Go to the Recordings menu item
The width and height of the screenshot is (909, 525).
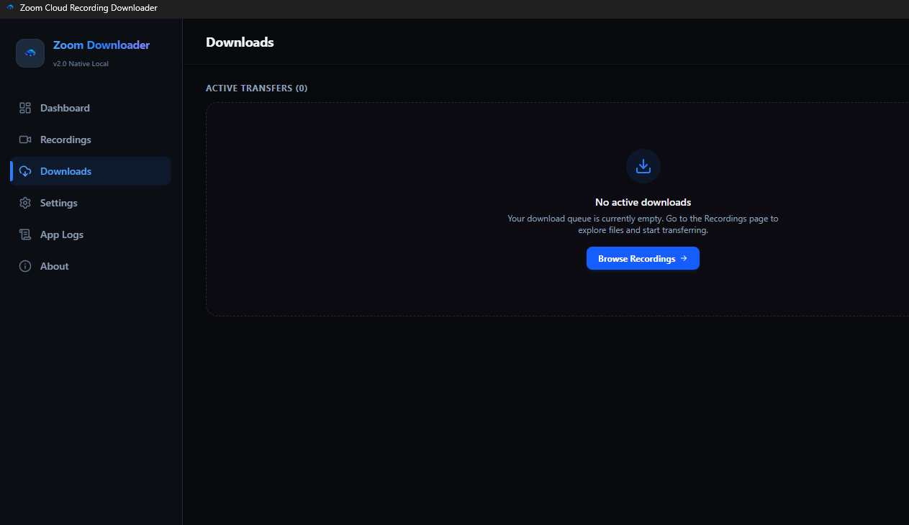[90, 140]
